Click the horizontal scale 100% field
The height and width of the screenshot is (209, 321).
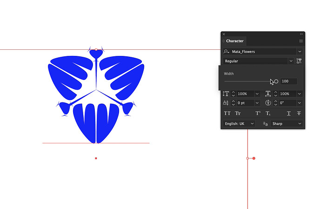(288, 94)
